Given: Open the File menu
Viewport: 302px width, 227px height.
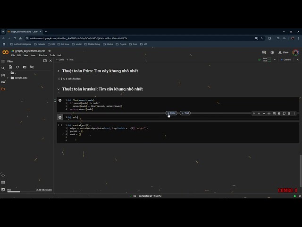Looking at the screenshot, I should tap(13, 55).
